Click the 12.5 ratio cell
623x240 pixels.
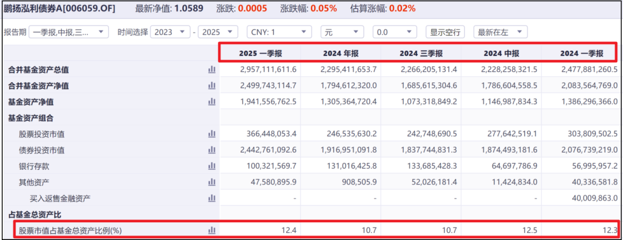(x=531, y=230)
